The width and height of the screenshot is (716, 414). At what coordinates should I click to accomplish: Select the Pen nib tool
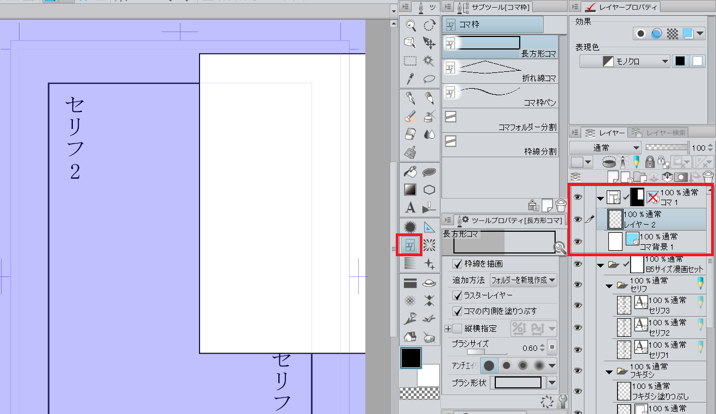(410, 98)
